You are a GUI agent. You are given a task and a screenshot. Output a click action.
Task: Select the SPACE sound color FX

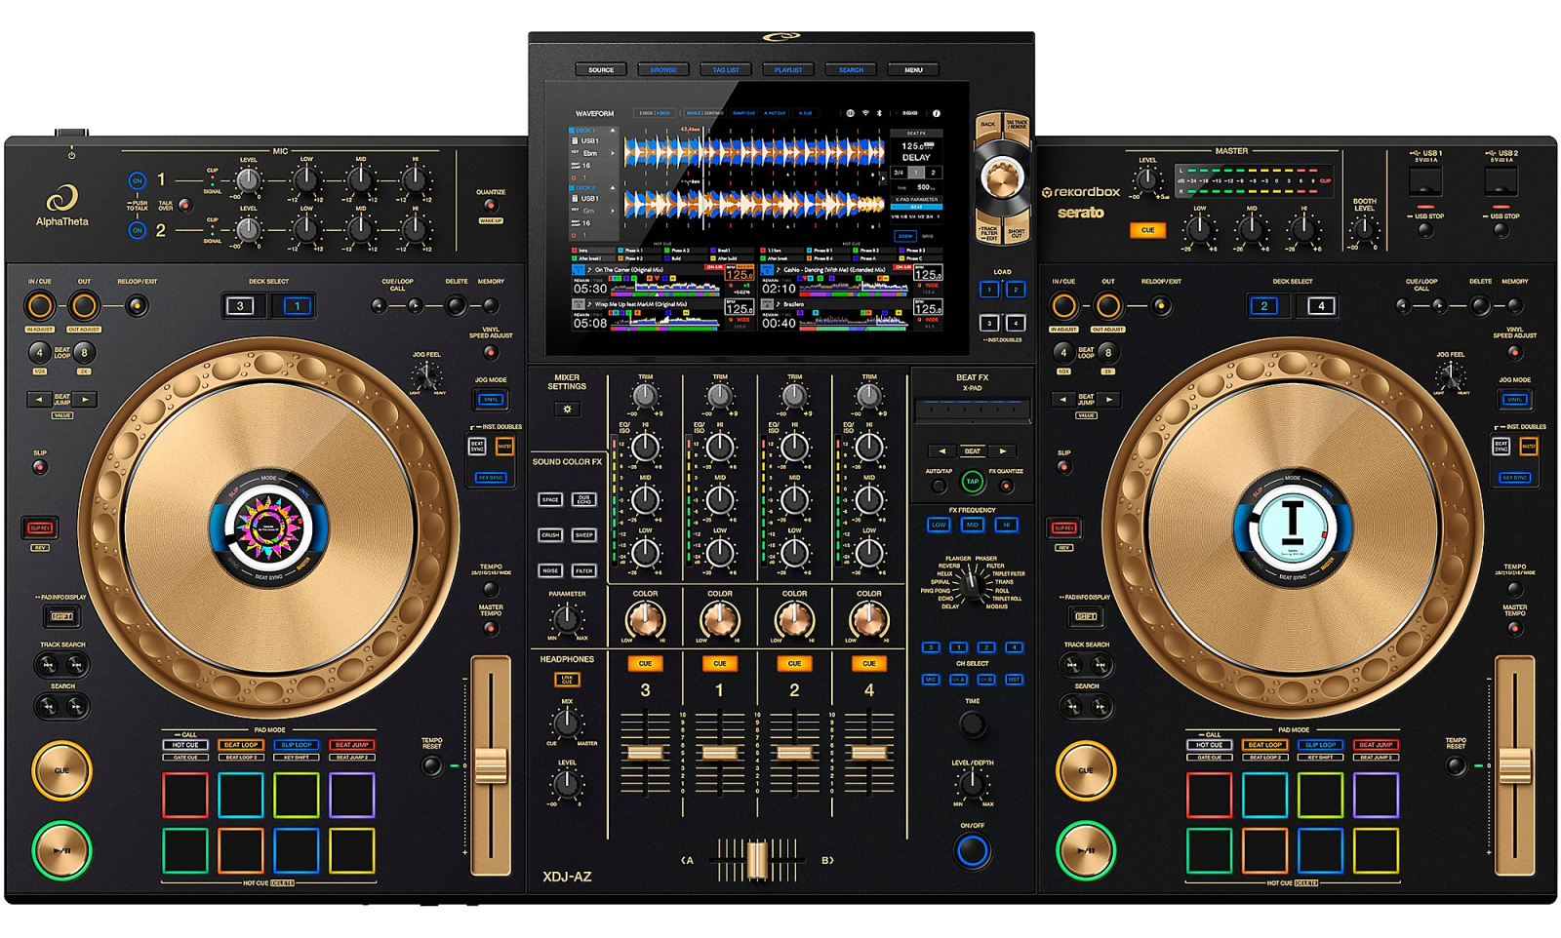coord(550,499)
